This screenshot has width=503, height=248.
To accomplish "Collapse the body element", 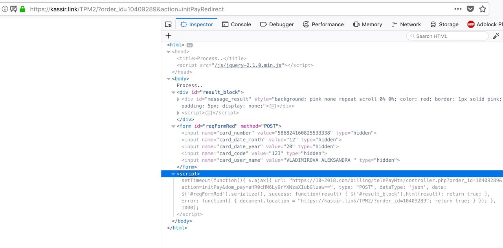I will tap(169, 79).
